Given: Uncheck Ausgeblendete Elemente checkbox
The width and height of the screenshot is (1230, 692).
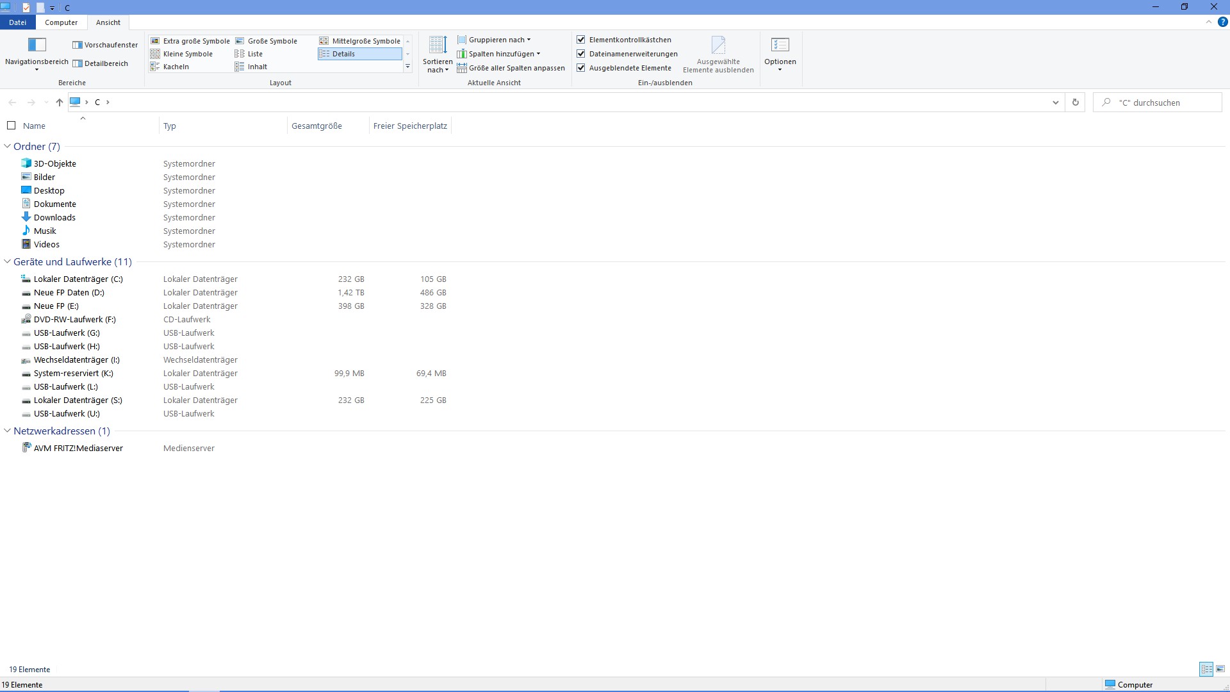Looking at the screenshot, I should [581, 68].
